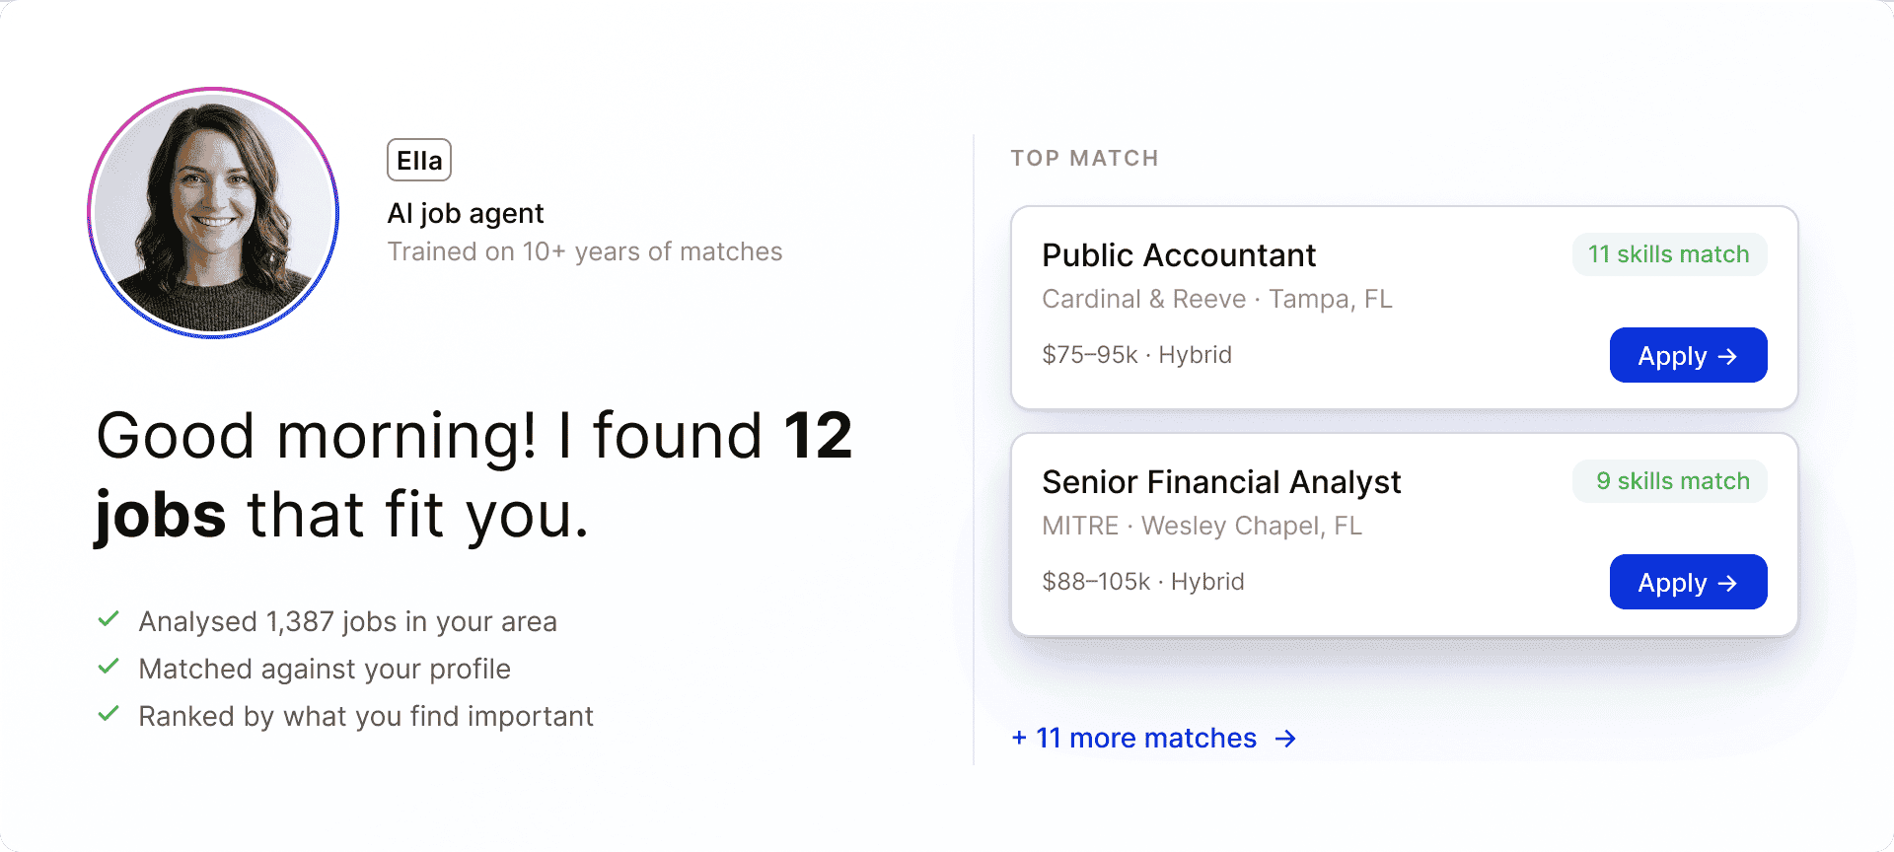Open the Senior Financial Analyst job title

click(x=1221, y=482)
